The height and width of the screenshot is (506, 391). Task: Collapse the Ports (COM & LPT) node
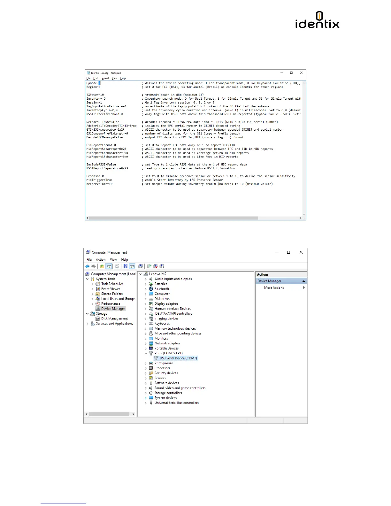pyautogui.click(x=146, y=353)
